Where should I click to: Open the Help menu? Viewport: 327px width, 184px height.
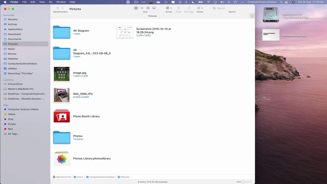click(x=72, y=2)
